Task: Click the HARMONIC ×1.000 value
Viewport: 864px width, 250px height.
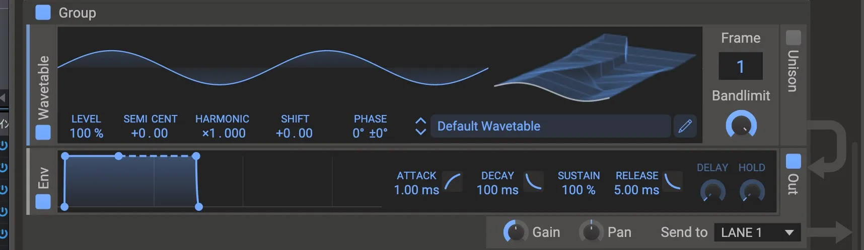Action: (223, 133)
